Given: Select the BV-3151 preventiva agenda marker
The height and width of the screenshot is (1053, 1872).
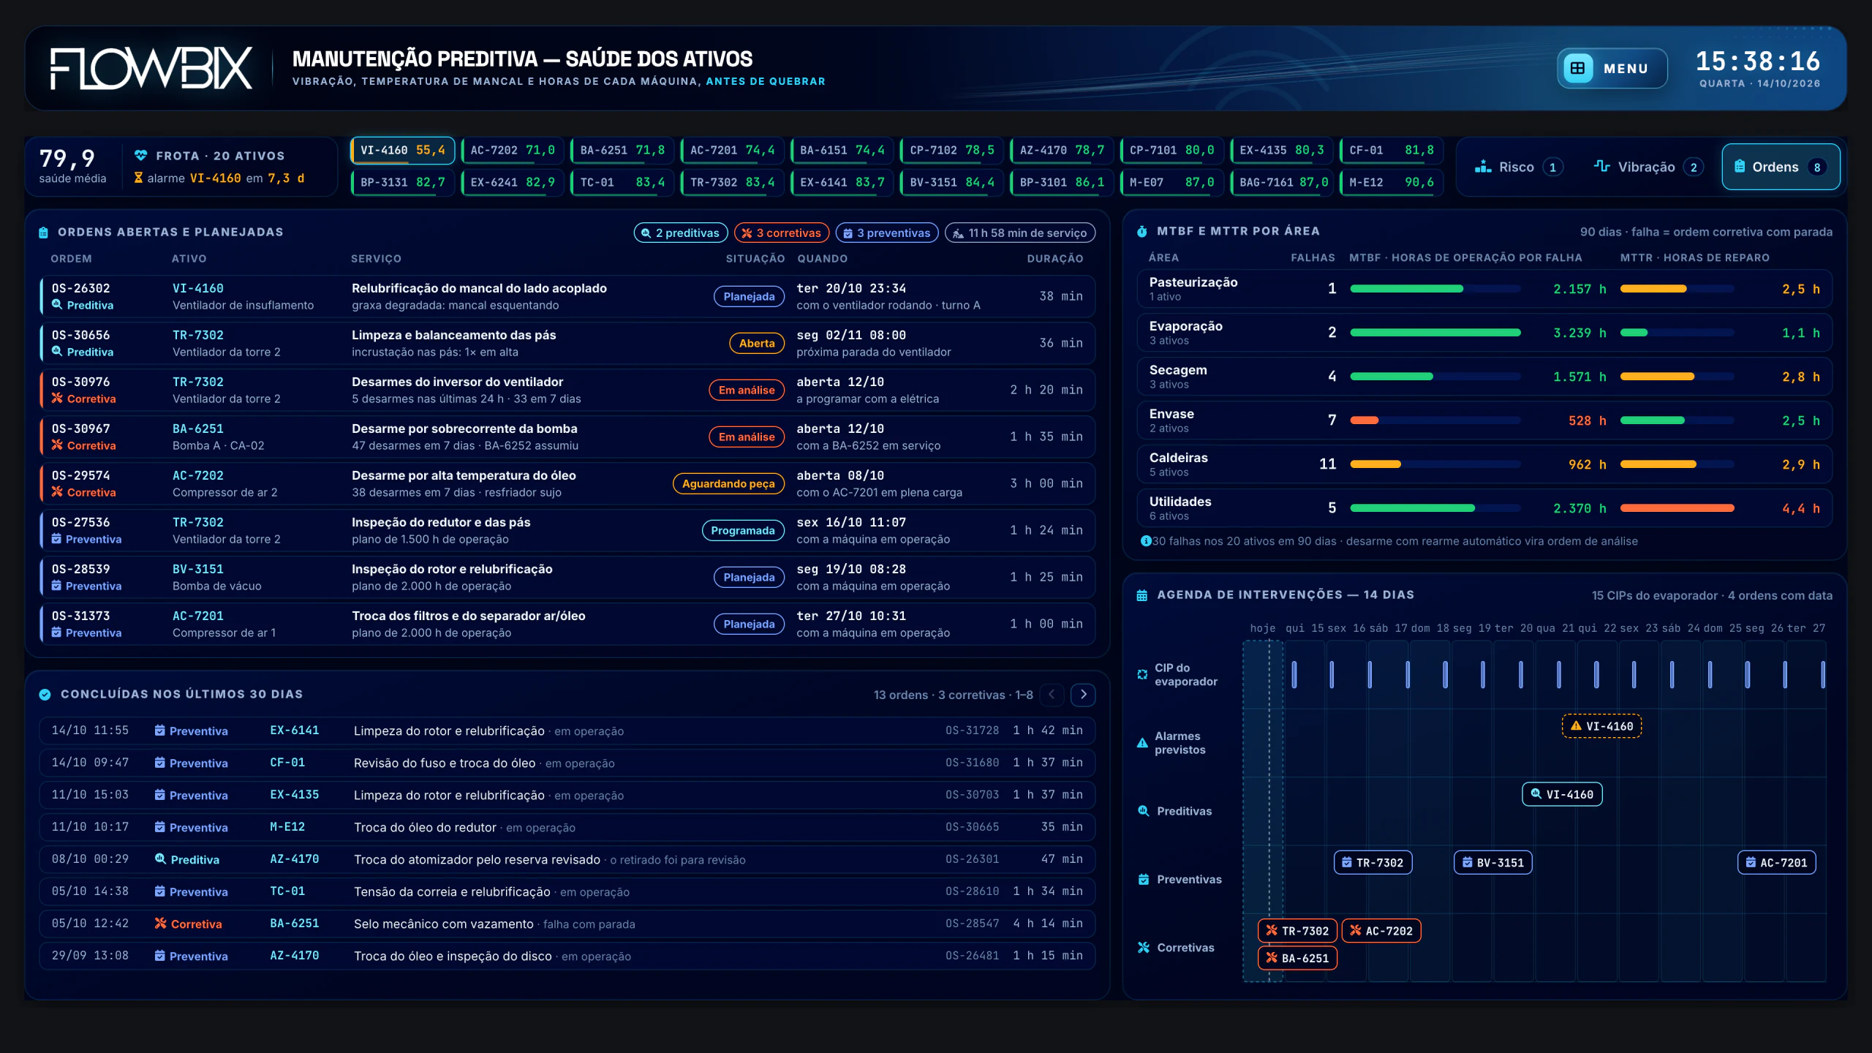Looking at the screenshot, I should (1492, 863).
